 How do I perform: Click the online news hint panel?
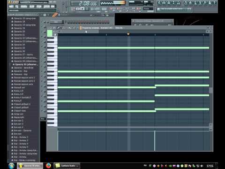point(174,9)
